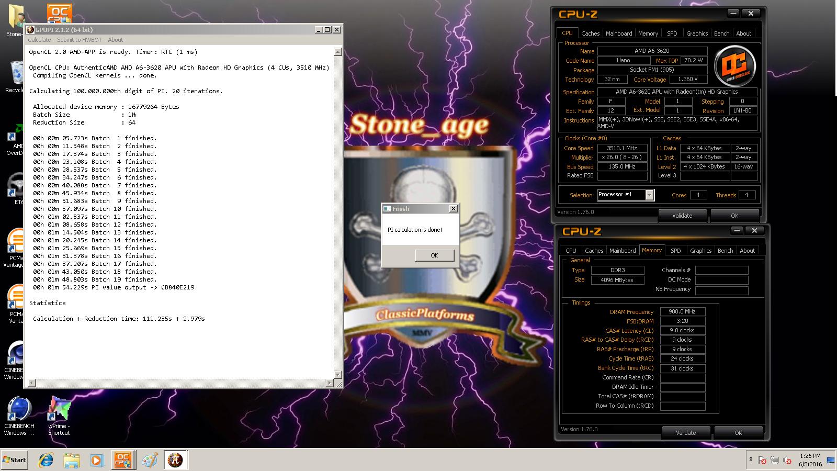Open Windows Explorer folder icon in taskbar
The image size is (837, 471).
point(72,460)
